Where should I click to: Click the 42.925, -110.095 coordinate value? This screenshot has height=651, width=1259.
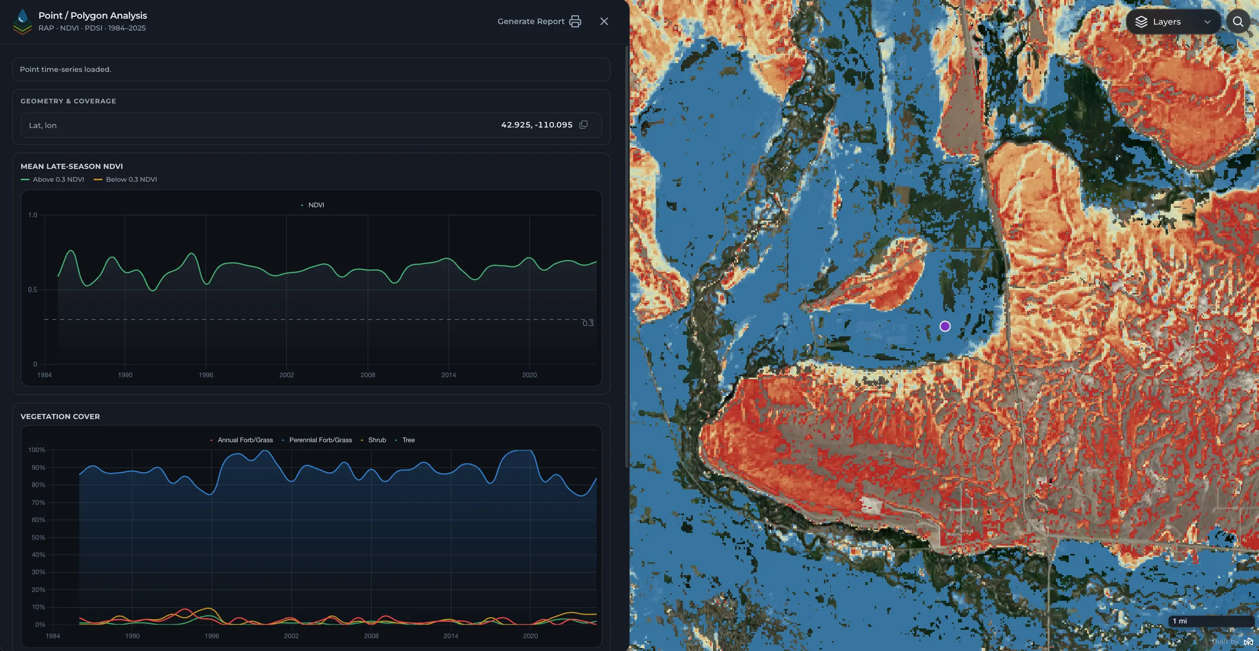tap(537, 125)
